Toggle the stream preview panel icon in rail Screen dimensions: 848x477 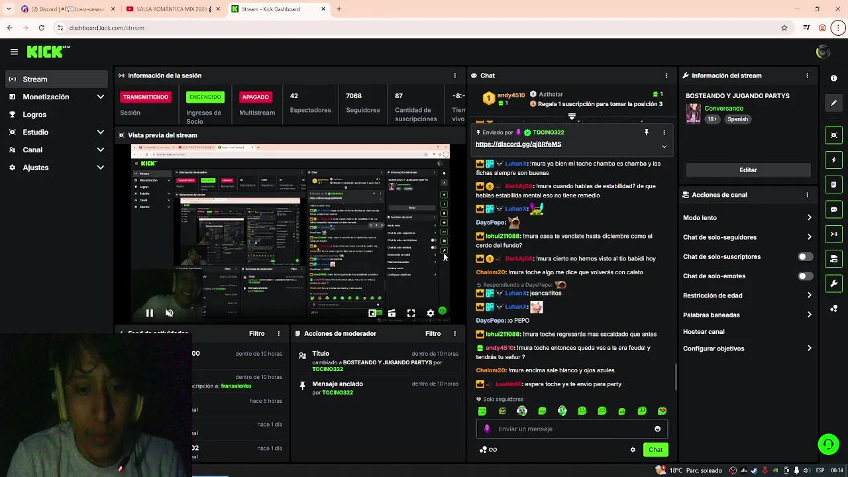[x=833, y=135]
